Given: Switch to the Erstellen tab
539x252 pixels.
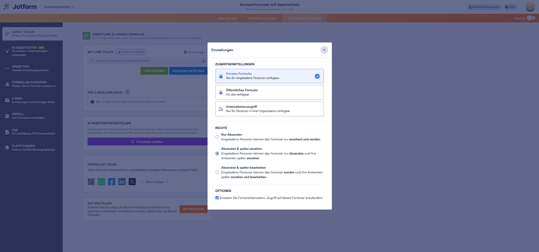Looking at the screenshot, I should pyautogui.click(x=227, y=18).
